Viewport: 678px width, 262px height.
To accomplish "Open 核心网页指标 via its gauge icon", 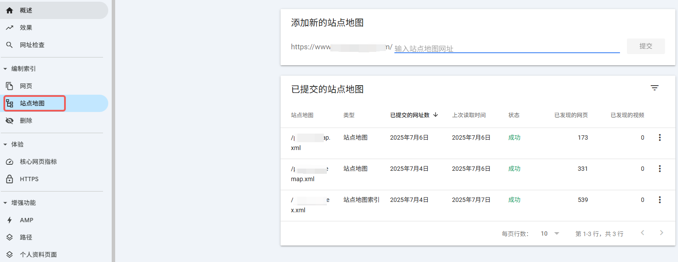I will [10, 161].
